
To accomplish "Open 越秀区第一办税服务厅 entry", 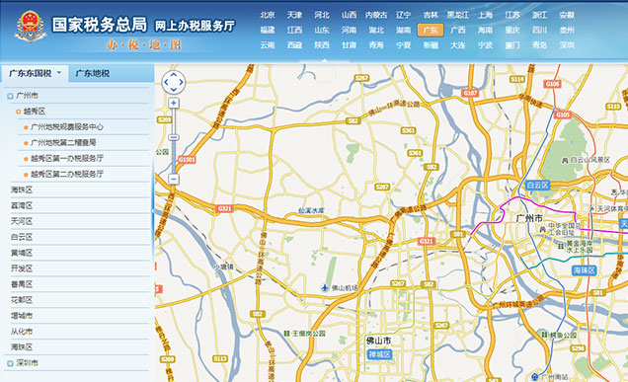I will pyautogui.click(x=67, y=159).
